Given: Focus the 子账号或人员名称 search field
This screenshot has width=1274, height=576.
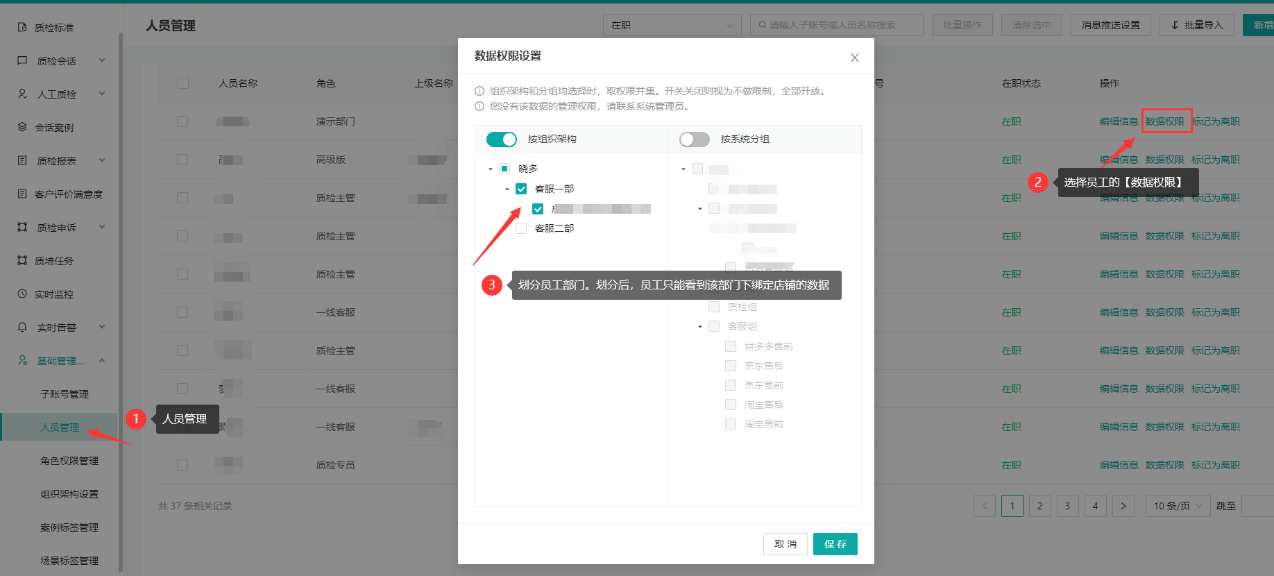Looking at the screenshot, I should (837, 25).
